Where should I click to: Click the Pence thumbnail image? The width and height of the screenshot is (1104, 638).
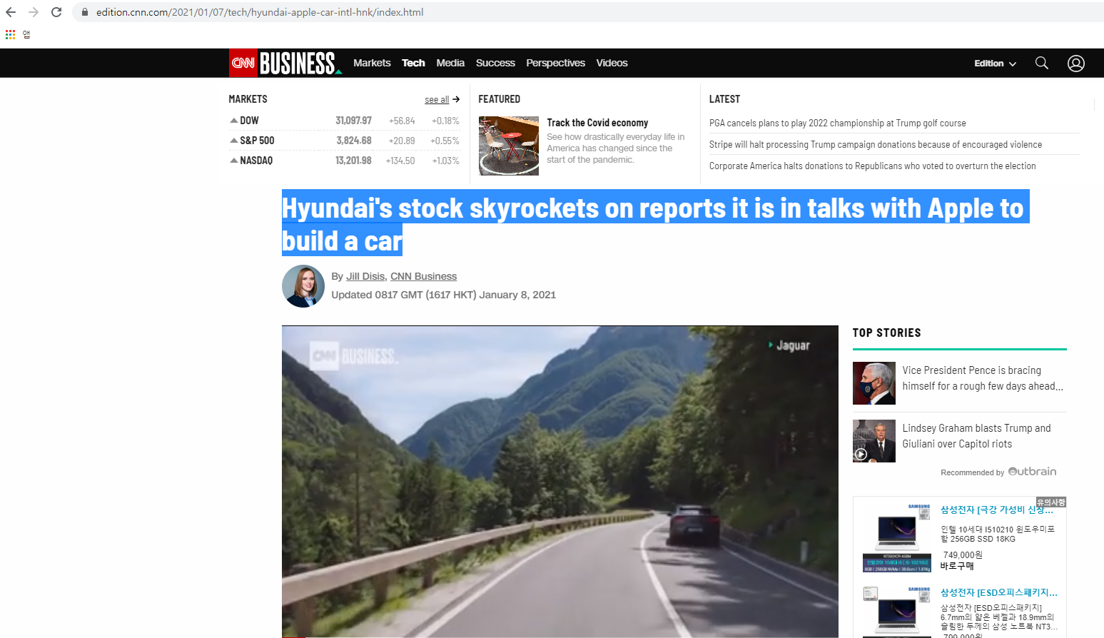874,383
